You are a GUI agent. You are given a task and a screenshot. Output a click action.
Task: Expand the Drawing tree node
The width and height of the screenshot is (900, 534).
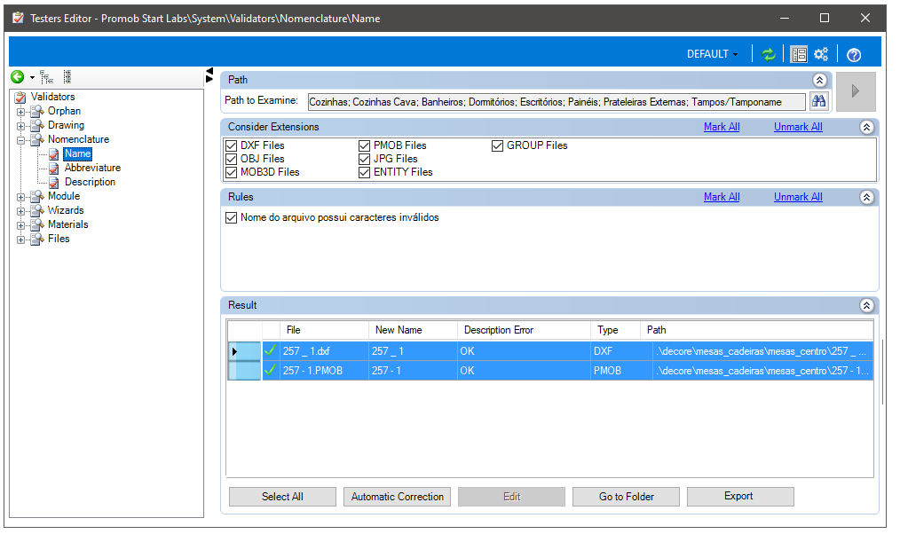click(x=20, y=126)
